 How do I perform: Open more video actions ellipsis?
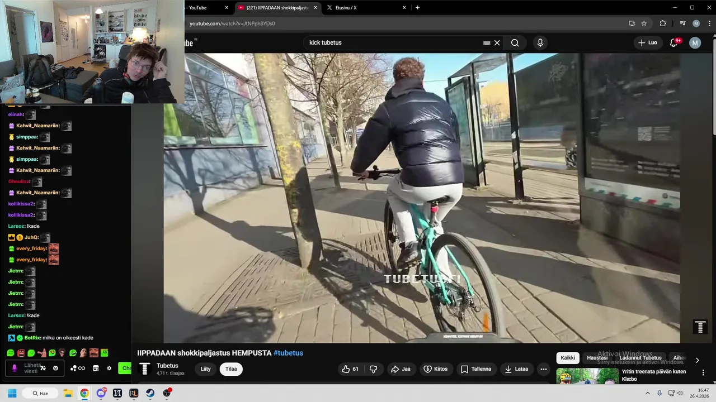(x=544, y=369)
